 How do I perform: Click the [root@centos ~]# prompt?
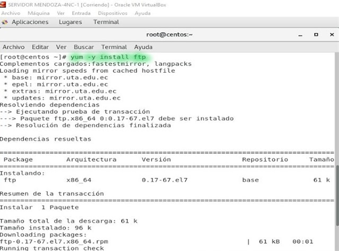pos(33,57)
